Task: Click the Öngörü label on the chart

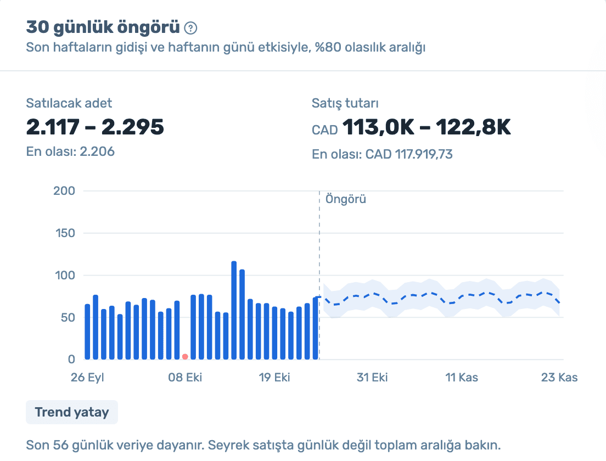Action: pyautogui.click(x=345, y=199)
